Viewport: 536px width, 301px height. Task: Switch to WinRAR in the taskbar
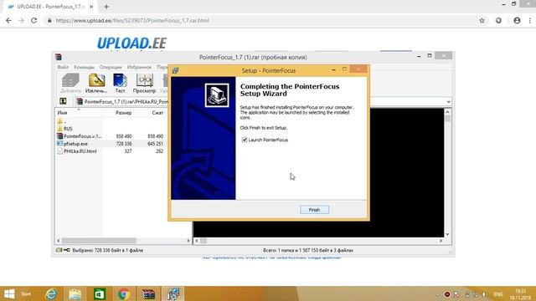148,293
